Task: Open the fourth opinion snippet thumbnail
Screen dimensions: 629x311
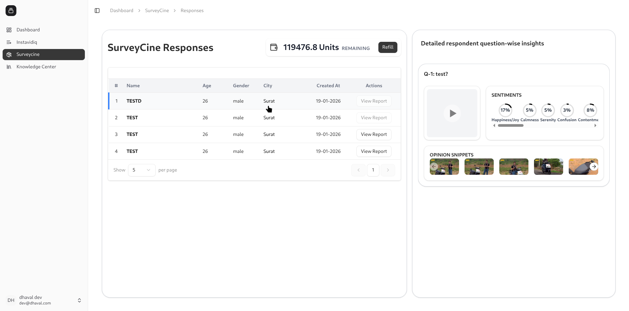Action: coord(548,167)
